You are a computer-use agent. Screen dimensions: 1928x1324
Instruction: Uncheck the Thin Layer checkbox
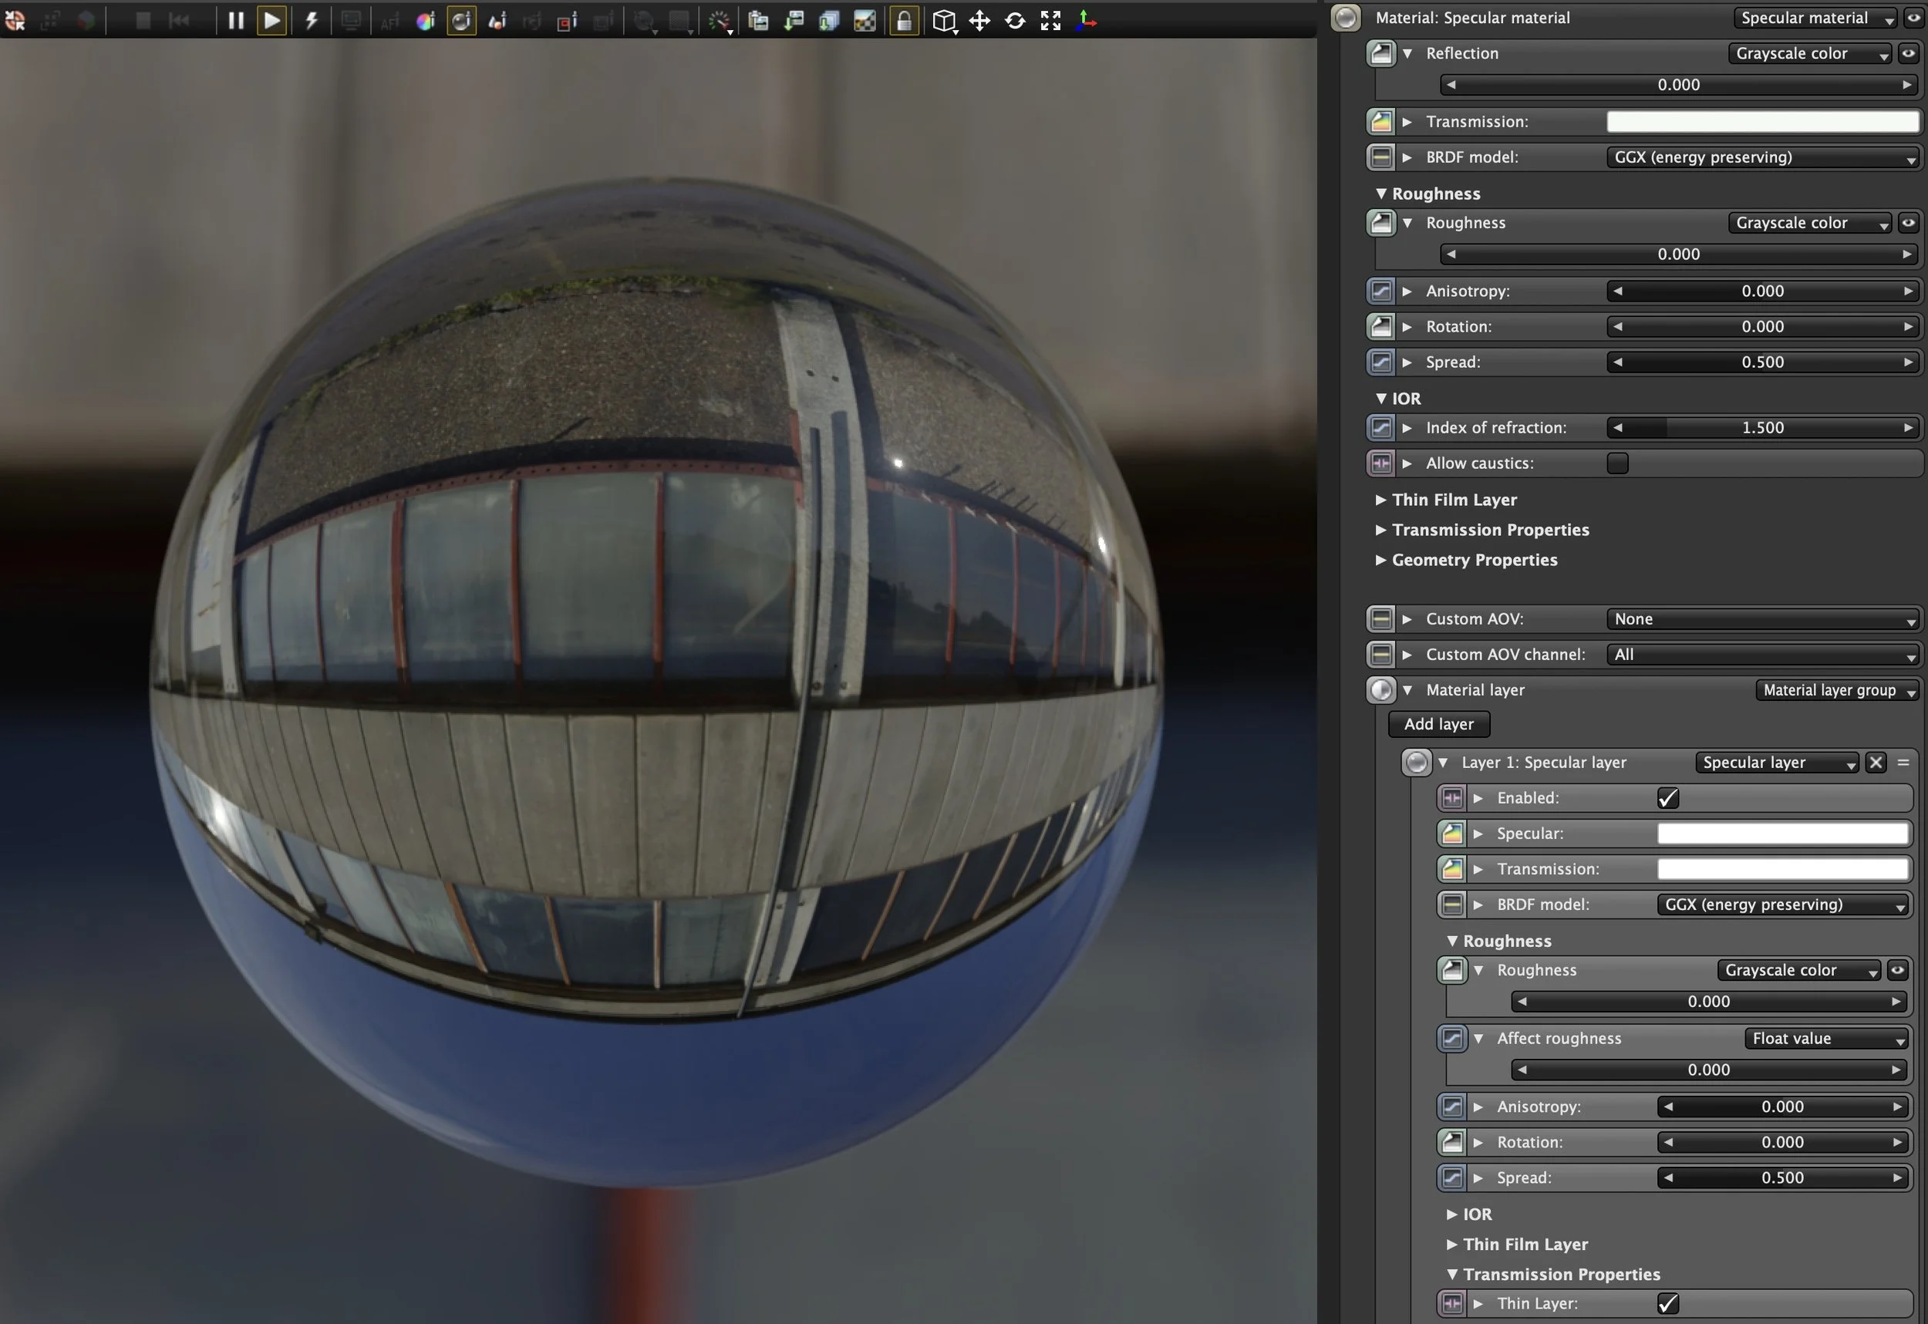pyautogui.click(x=1667, y=1303)
